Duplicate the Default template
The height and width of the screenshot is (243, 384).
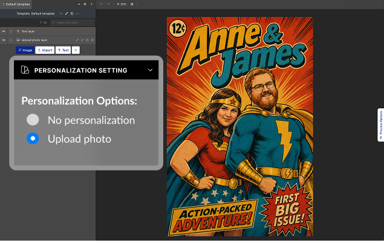pyautogui.click(x=72, y=13)
